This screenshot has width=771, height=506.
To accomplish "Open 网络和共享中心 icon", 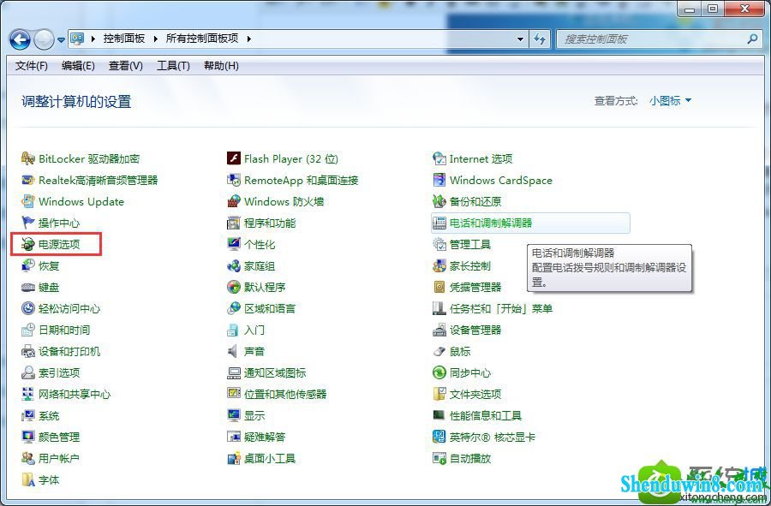I will [x=28, y=394].
